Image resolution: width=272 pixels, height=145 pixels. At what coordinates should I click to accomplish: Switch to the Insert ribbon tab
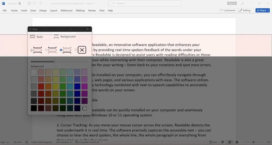(24, 10)
